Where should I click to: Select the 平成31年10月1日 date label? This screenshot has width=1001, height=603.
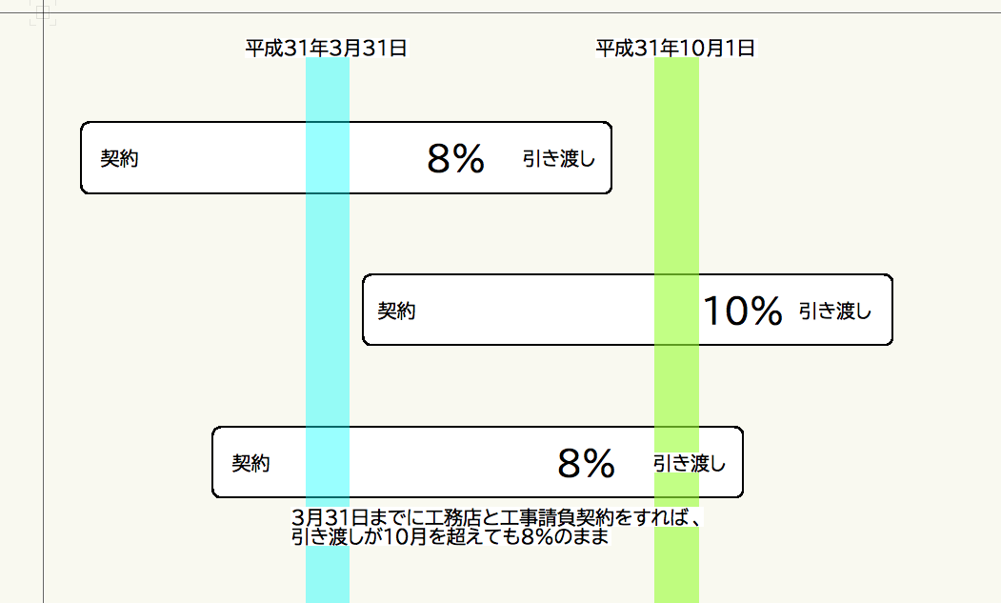tap(675, 49)
